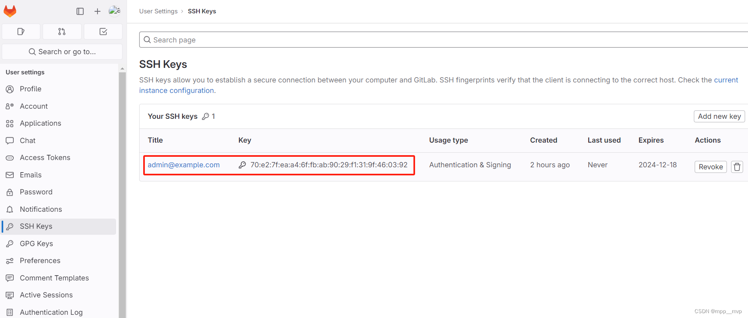Viewport: 748px width, 318px height.
Task: Click User Settings breadcrumb link
Action: coord(159,11)
